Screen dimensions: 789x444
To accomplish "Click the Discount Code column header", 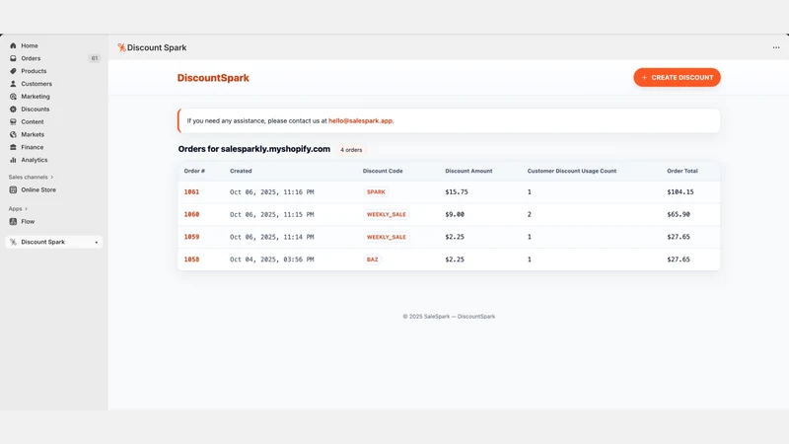I will pyautogui.click(x=383, y=171).
